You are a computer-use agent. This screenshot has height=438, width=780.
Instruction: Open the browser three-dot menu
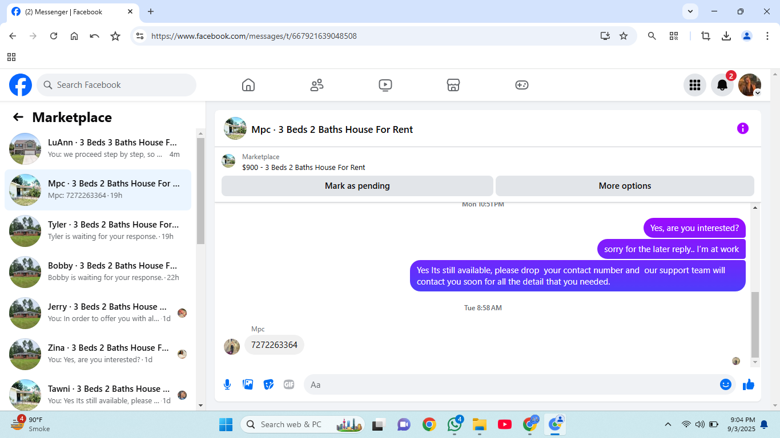[x=767, y=36]
